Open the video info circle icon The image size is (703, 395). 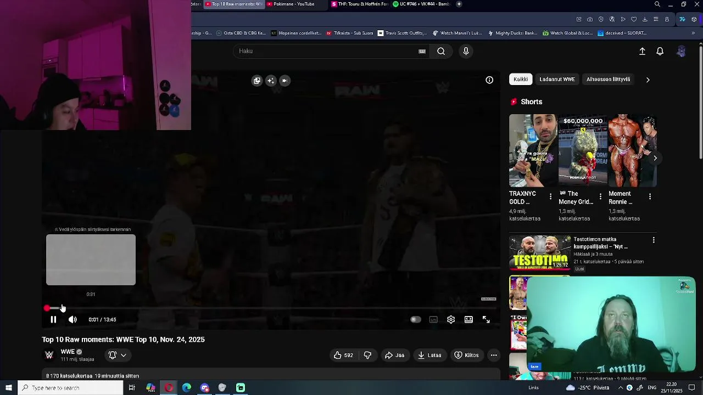tap(489, 80)
